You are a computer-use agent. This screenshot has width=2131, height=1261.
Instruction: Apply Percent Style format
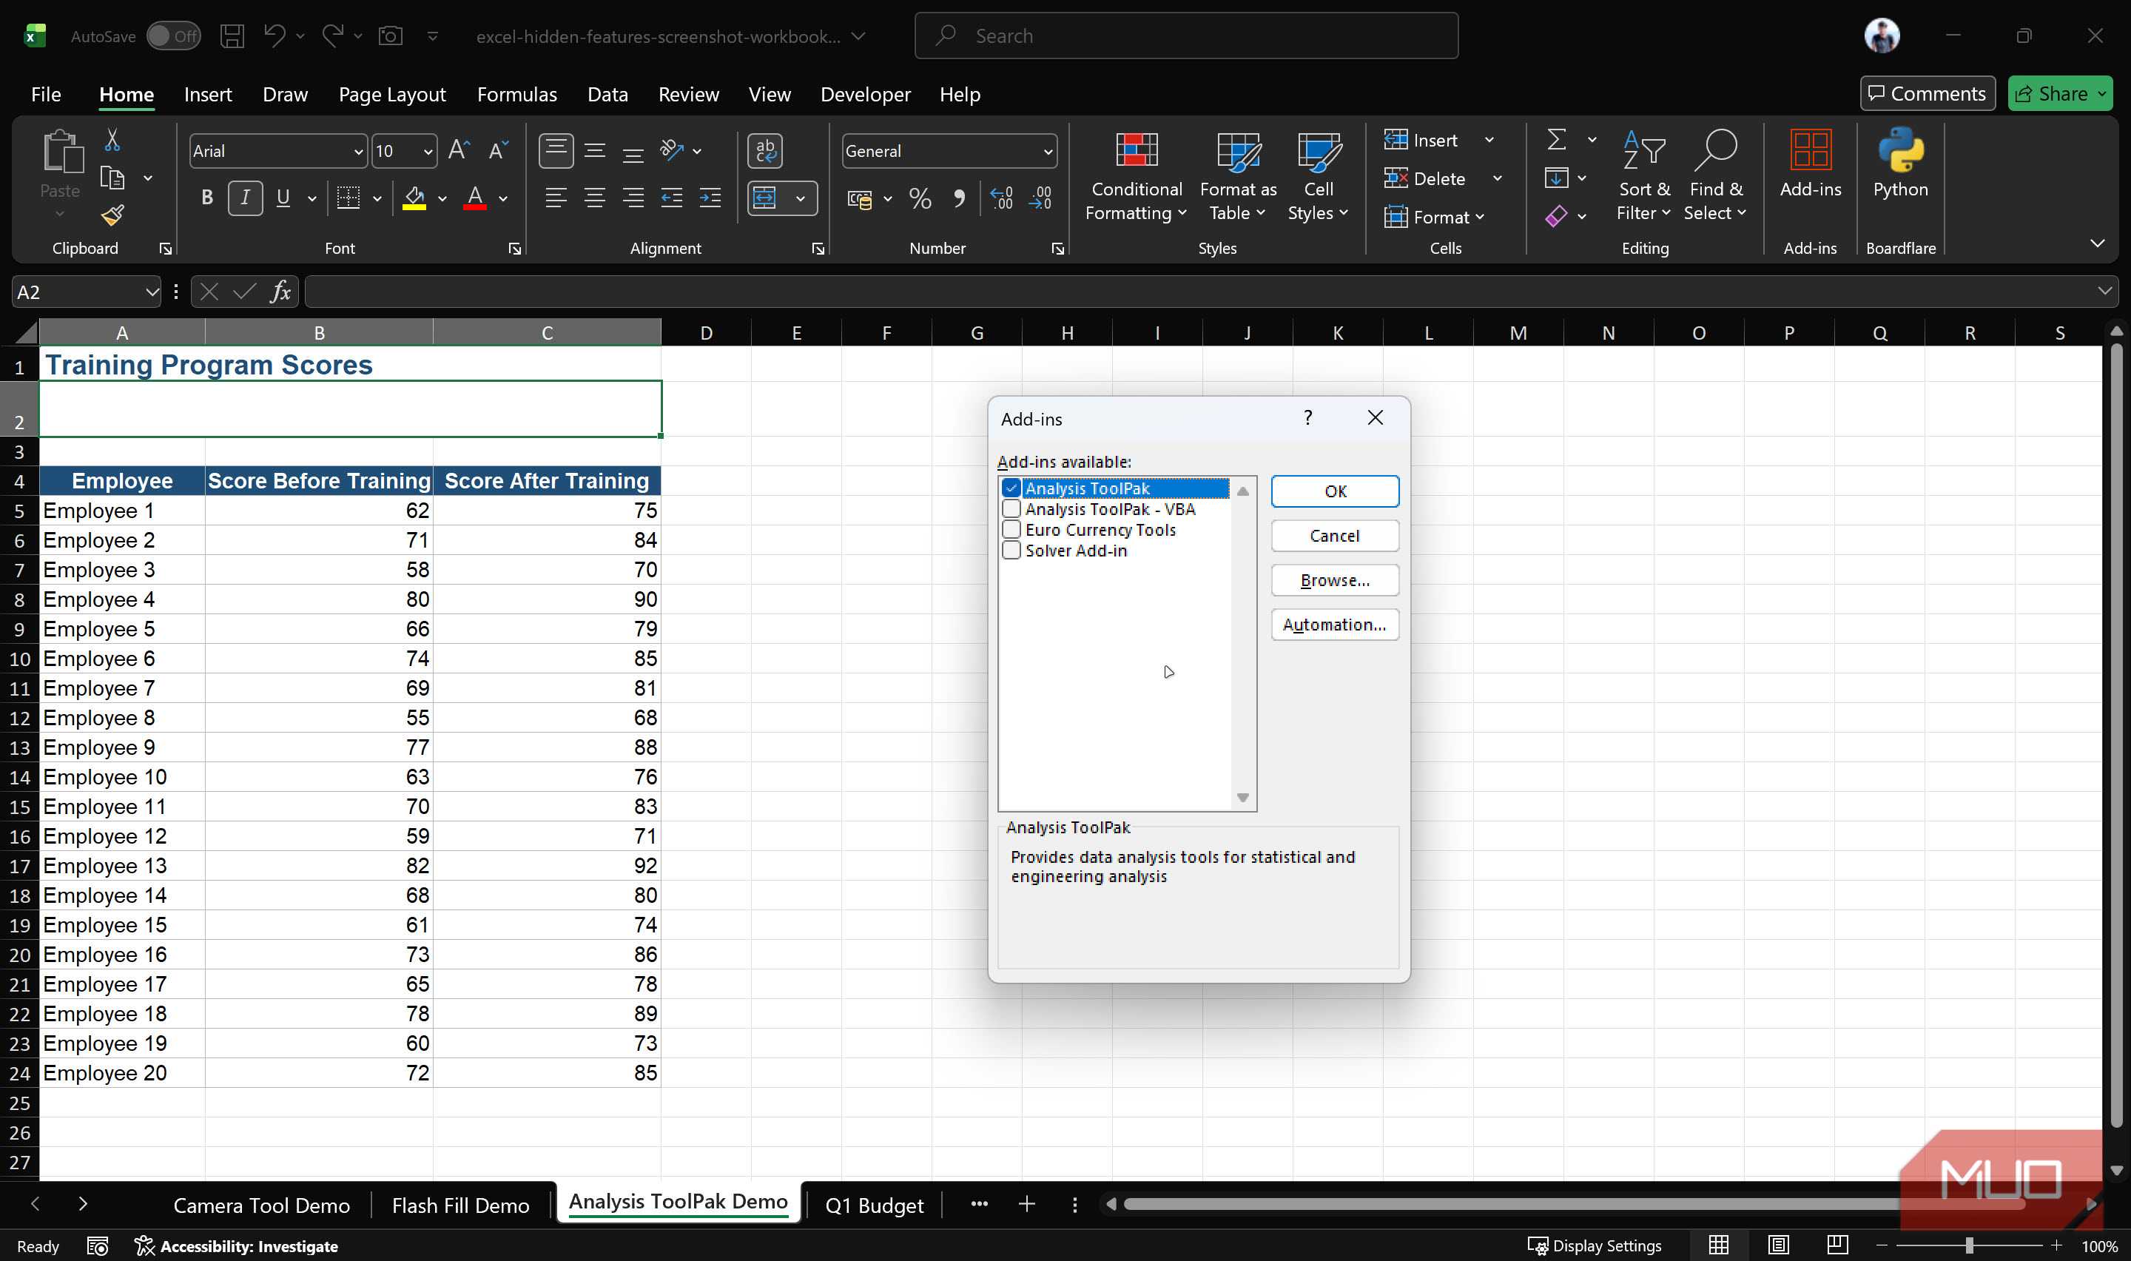tap(920, 199)
